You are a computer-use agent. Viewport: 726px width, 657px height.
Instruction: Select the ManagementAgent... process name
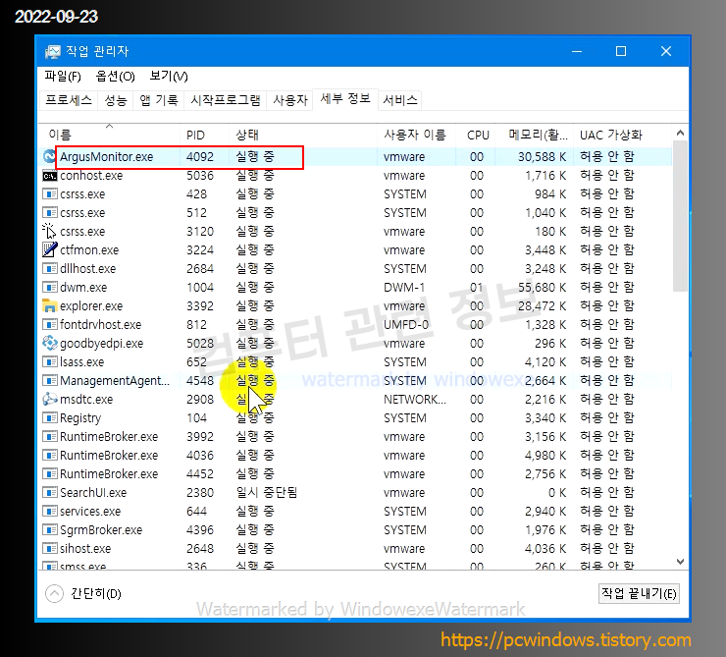tap(115, 380)
